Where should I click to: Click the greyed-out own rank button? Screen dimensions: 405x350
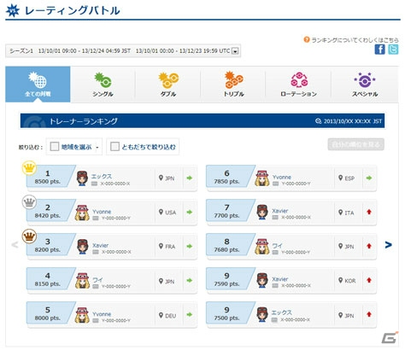356,144
